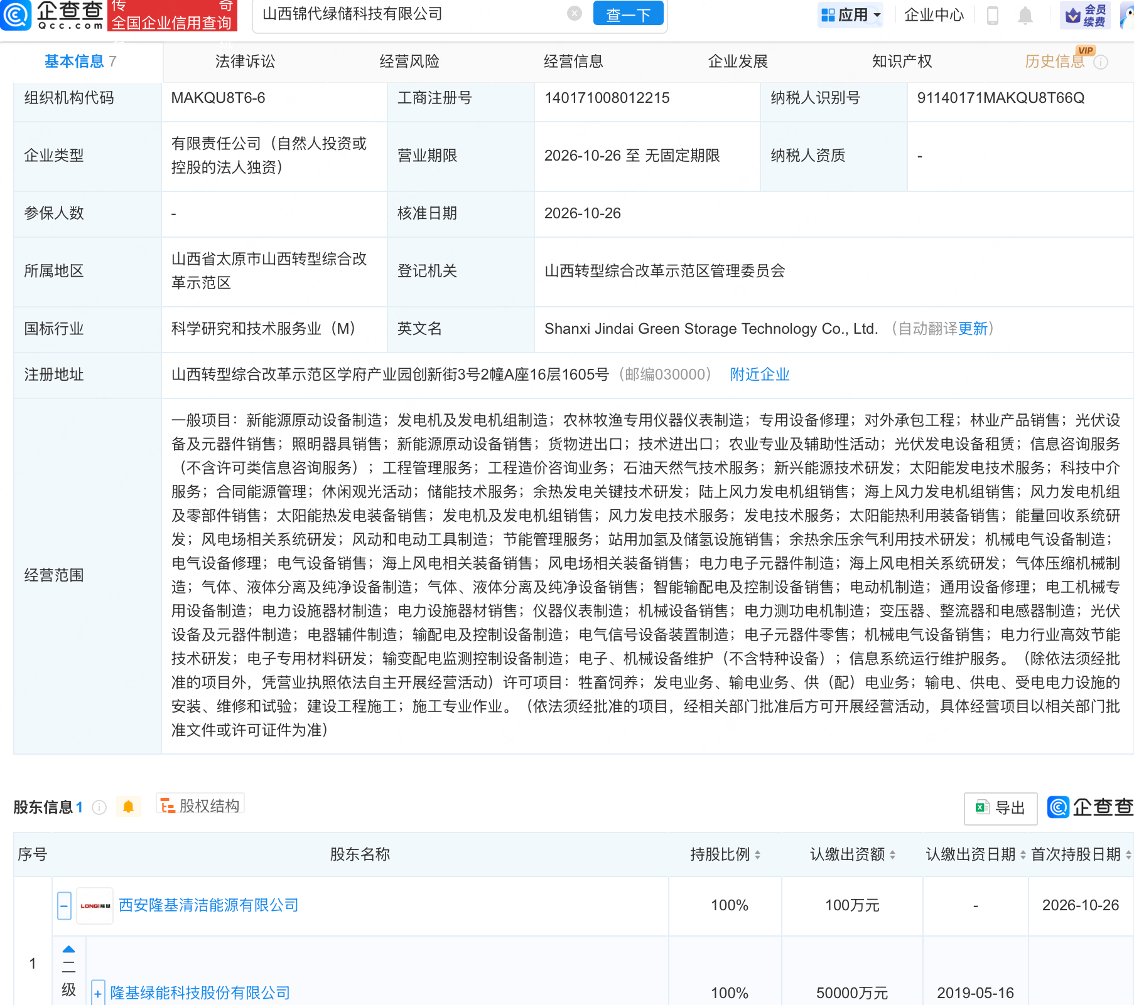Switch to 经营风险 tab
The height and width of the screenshot is (1005, 1134).
[x=409, y=61]
